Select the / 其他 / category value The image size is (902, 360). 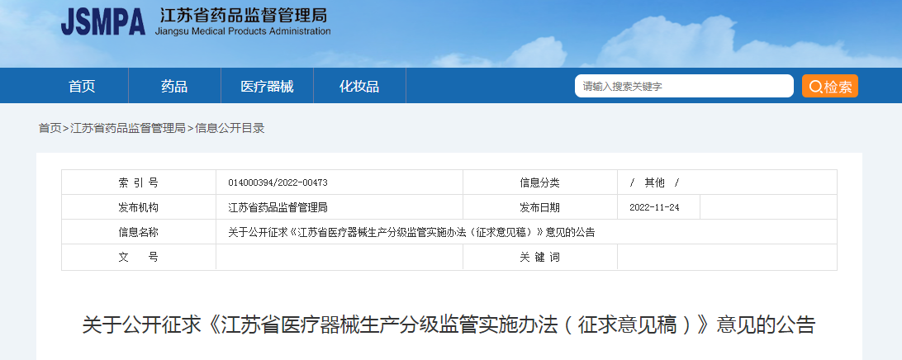[655, 182]
